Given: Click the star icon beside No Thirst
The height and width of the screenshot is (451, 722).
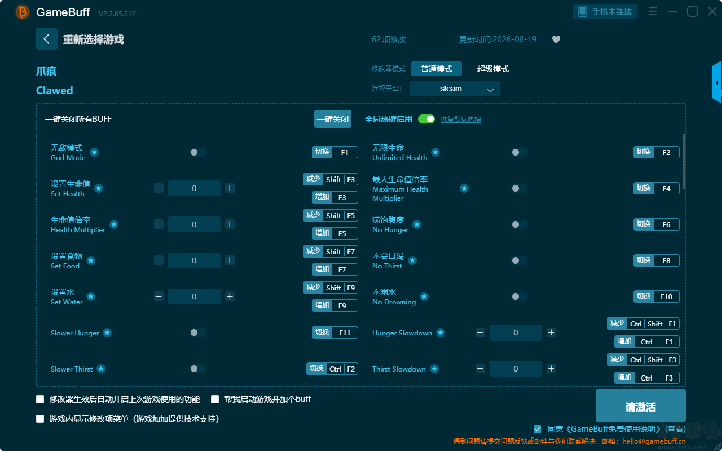Looking at the screenshot, I should click(x=412, y=260).
